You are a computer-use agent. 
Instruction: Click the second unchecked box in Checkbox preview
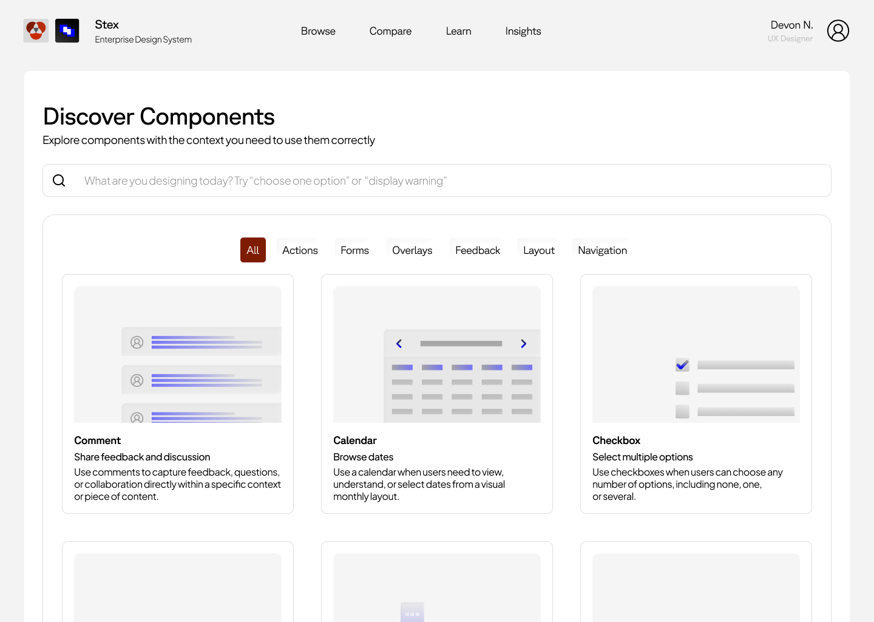[682, 388]
